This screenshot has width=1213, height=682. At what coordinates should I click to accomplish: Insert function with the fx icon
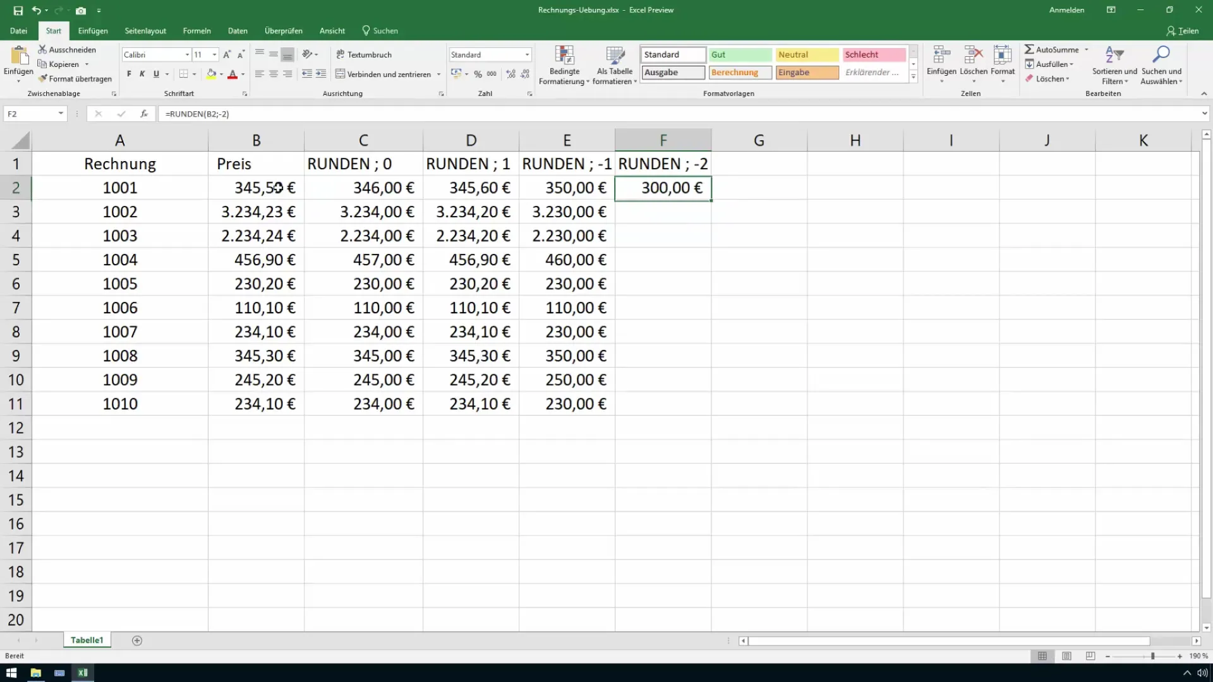tap(144, 114)
